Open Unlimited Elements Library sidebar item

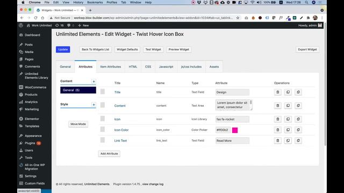(36, 76)
